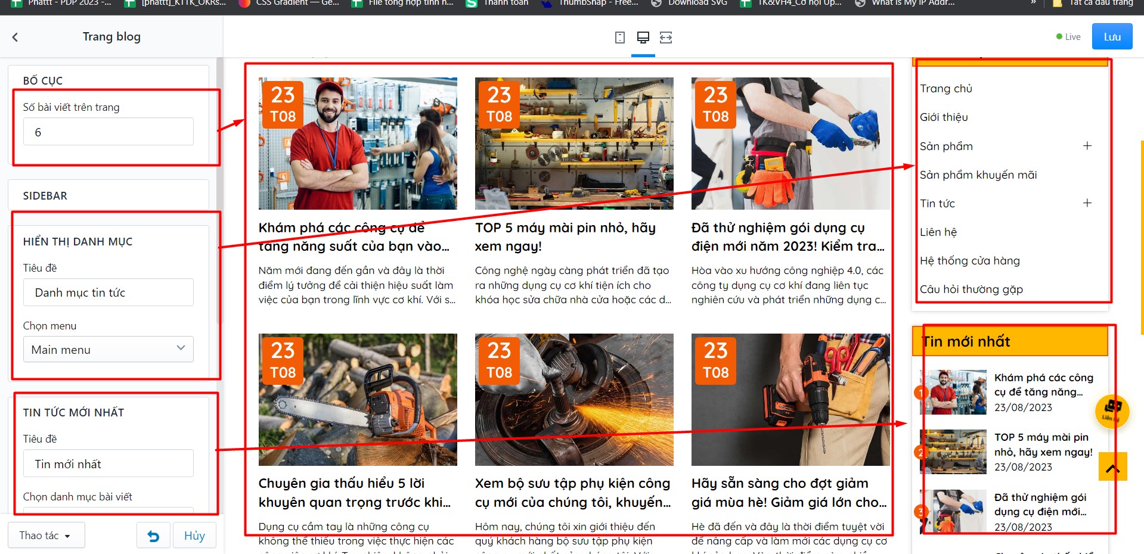Switch preview to full-width view

tap(666, 38)
